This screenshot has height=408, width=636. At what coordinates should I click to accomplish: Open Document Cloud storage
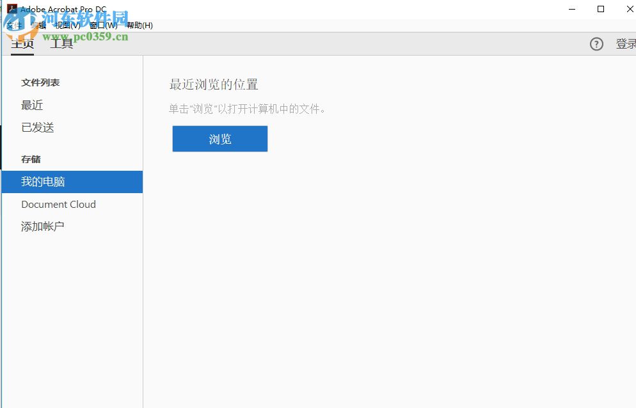58,204
